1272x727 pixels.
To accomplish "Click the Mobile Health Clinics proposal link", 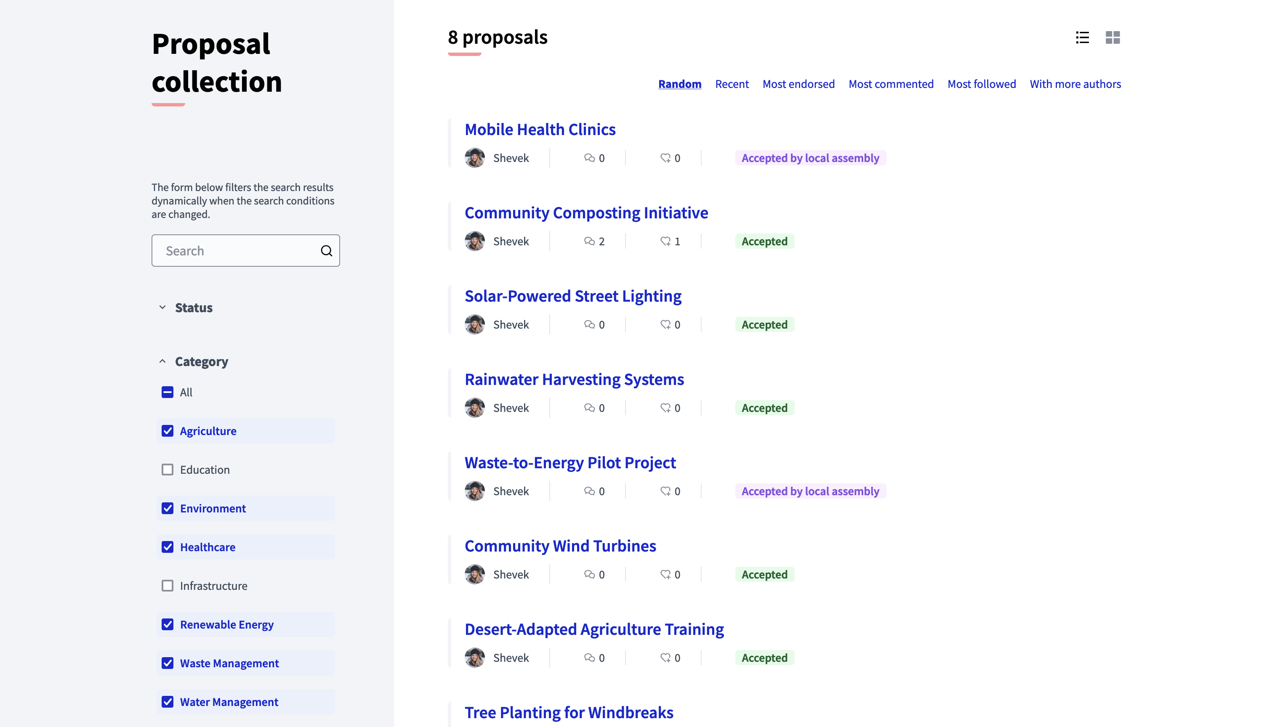I will click(x=540, y=129).
